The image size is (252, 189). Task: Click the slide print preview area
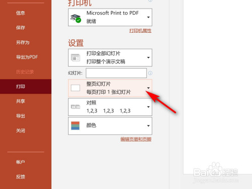(x=218, y=87)
